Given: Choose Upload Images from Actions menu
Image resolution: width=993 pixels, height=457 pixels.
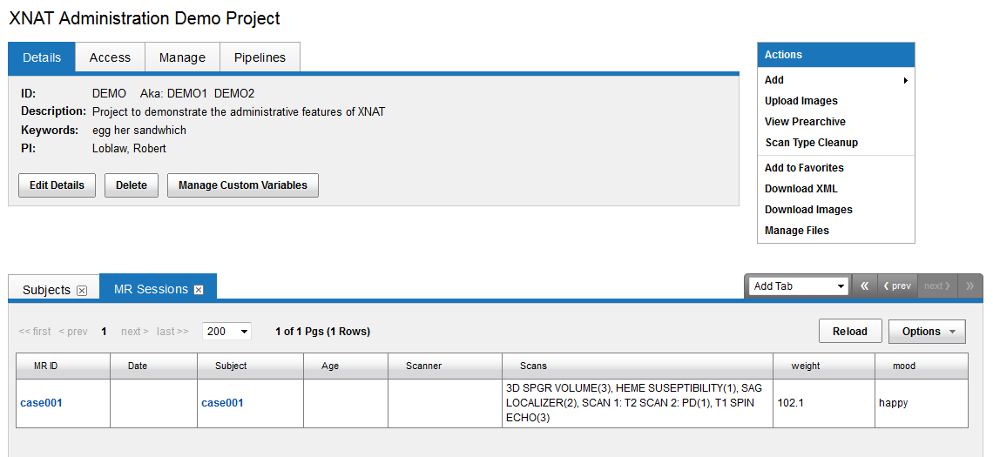Looking at the screenshot, I should coord(800,101).
